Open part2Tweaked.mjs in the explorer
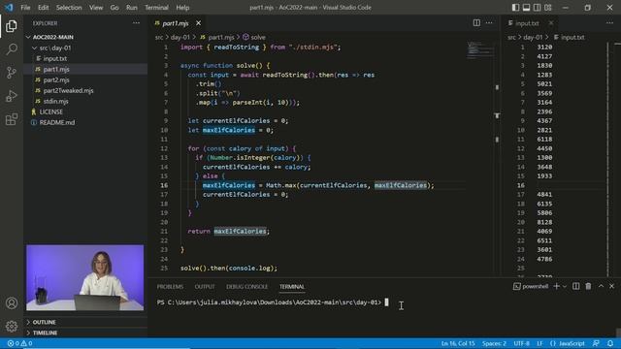Viewport: 621px width, 349px height. (x=68, y=90)
